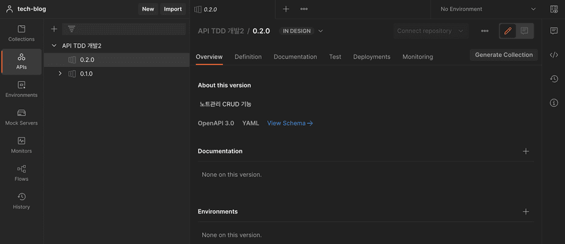Open the Collections sidebar section
Viewport: 565px width, 244px height.
click(x=21, y=33)
